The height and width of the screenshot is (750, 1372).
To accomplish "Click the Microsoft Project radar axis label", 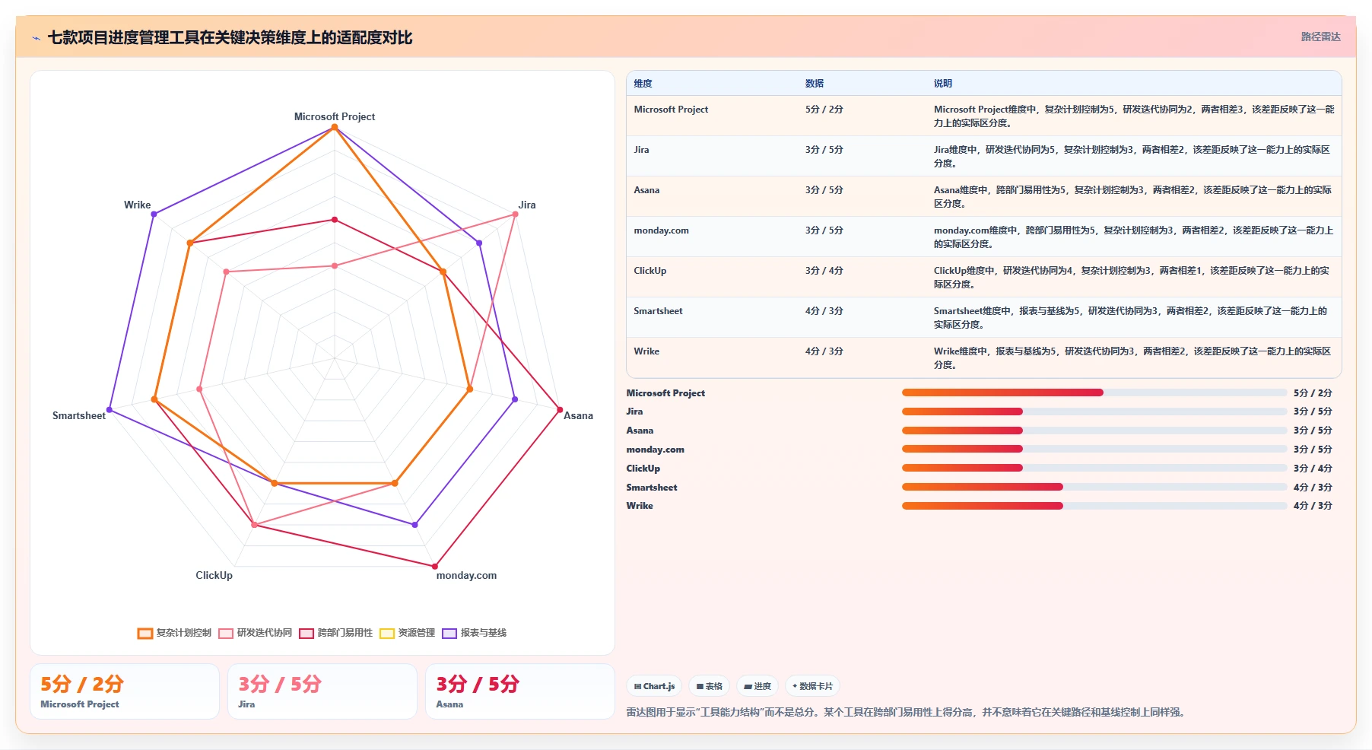I will [x=335, y=116].
